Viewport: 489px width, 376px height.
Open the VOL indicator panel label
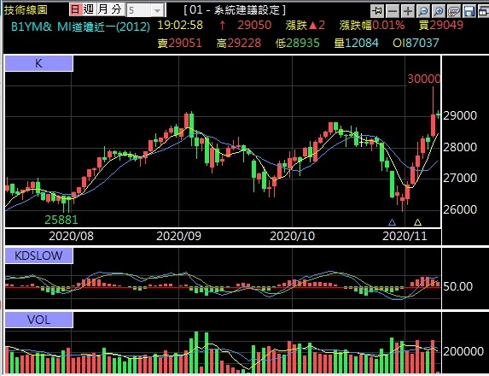pos(38,320)
